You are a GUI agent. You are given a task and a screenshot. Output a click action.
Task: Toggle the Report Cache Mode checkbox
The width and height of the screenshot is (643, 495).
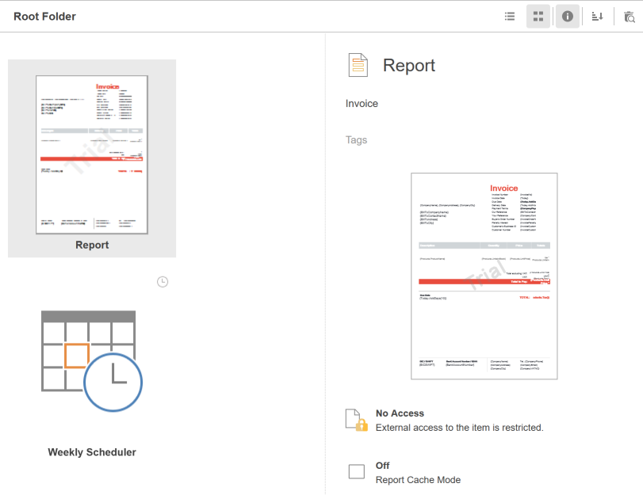coord(357,472)
